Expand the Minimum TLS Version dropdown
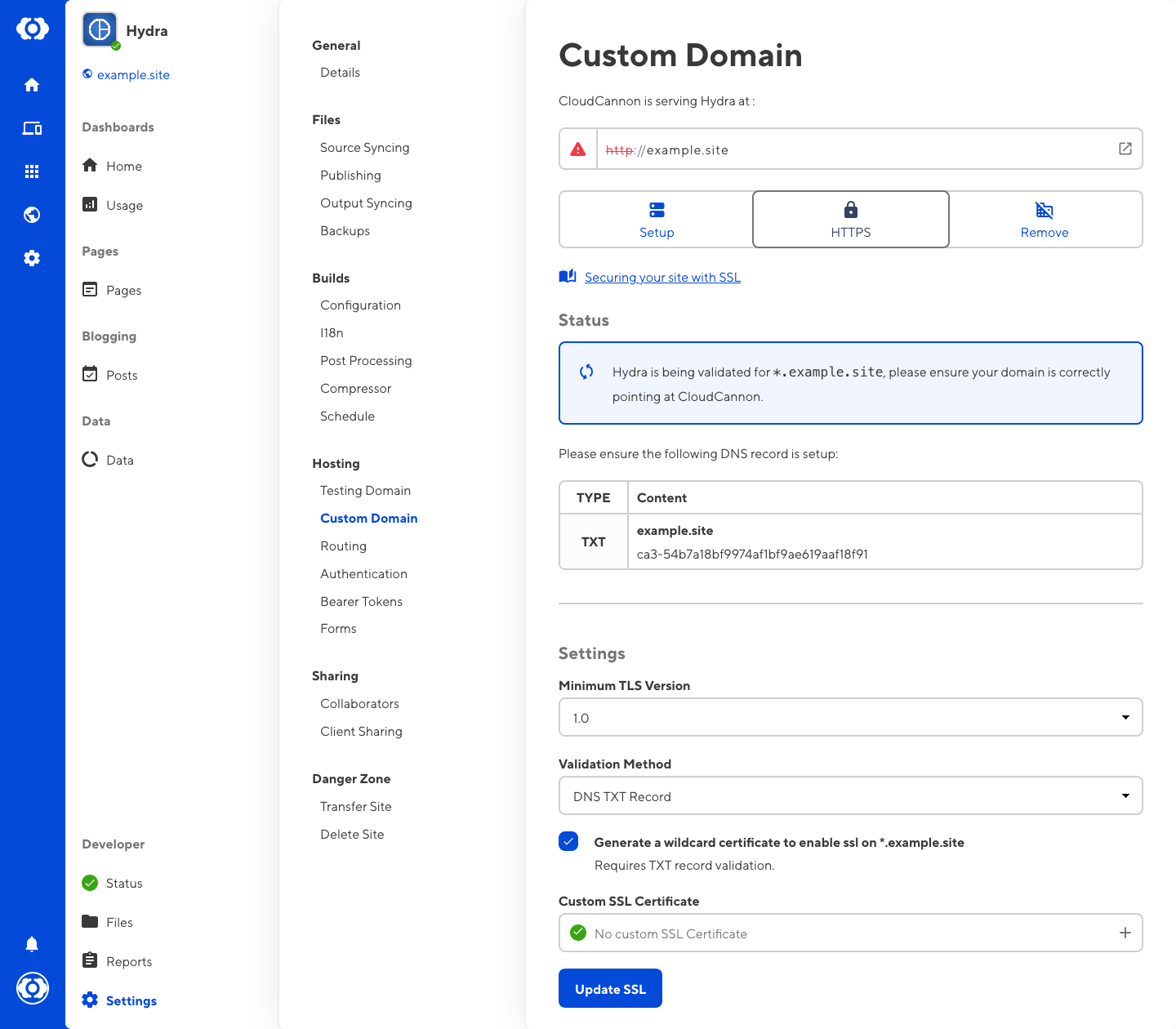Screen dimensions: 1176x1029 (x=851, y=718)
